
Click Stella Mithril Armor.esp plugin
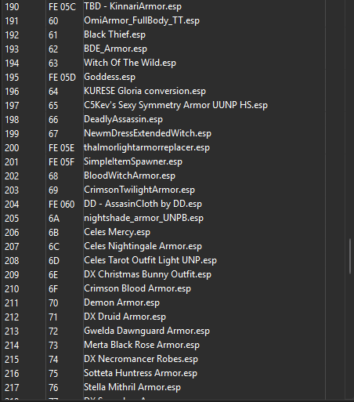click(132, 387)
